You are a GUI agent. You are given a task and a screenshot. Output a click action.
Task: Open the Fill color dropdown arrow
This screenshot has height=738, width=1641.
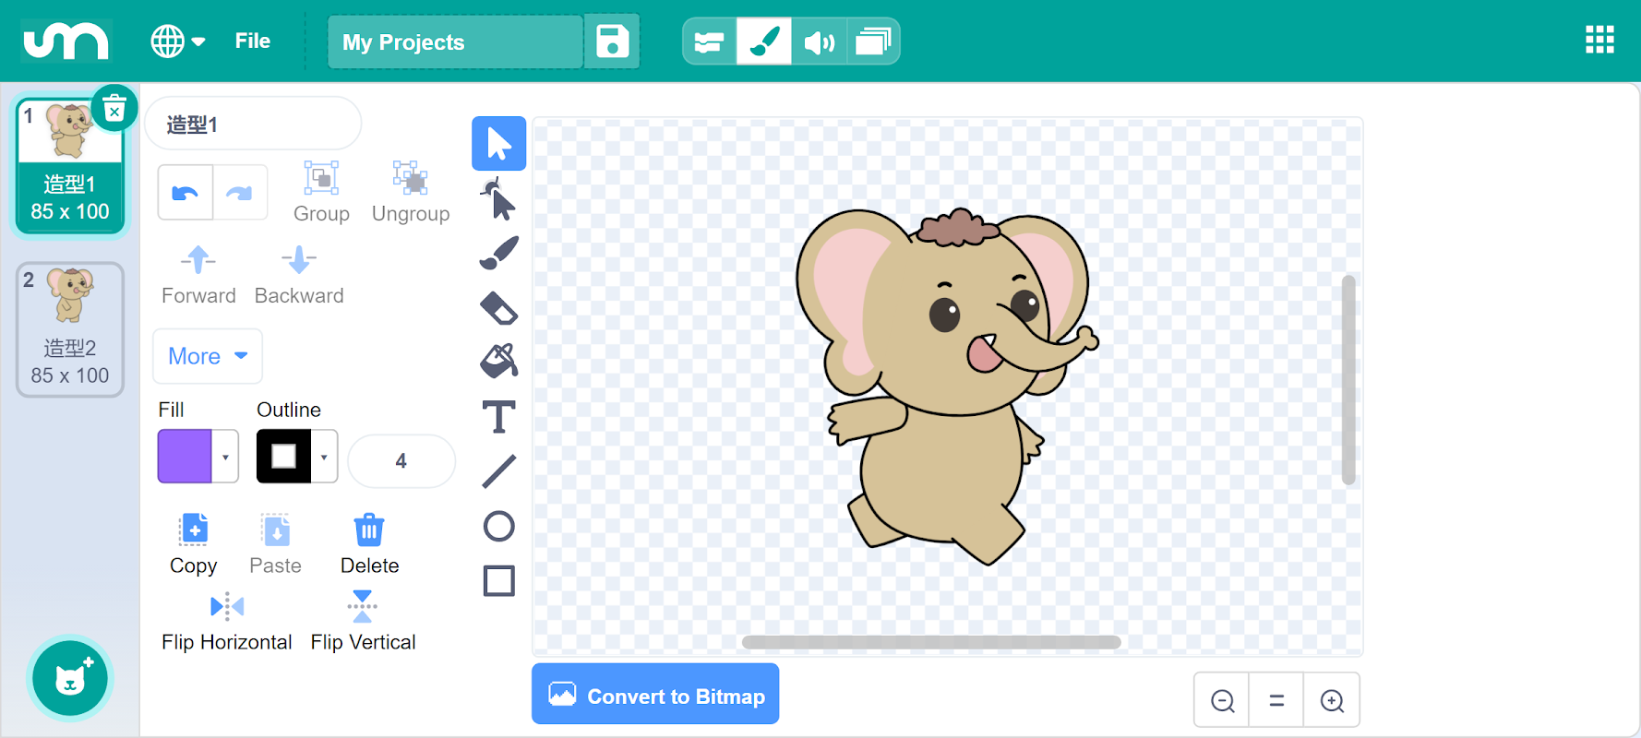[225, 457]
